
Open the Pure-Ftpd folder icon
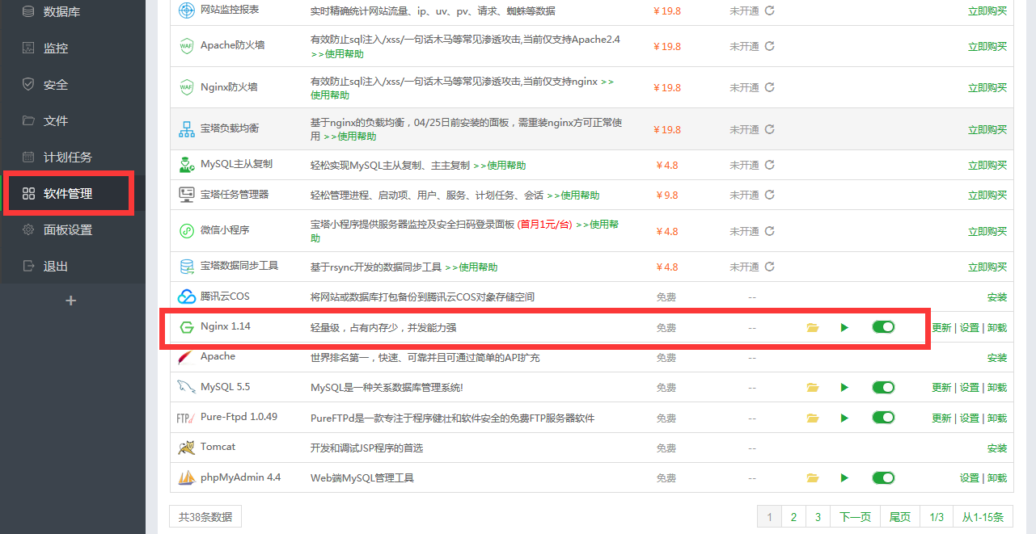813,418
